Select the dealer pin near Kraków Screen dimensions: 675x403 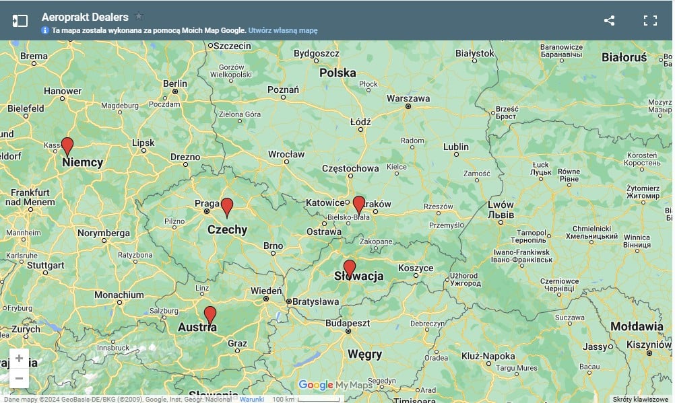pyautogui.click(x=359, y=204)
